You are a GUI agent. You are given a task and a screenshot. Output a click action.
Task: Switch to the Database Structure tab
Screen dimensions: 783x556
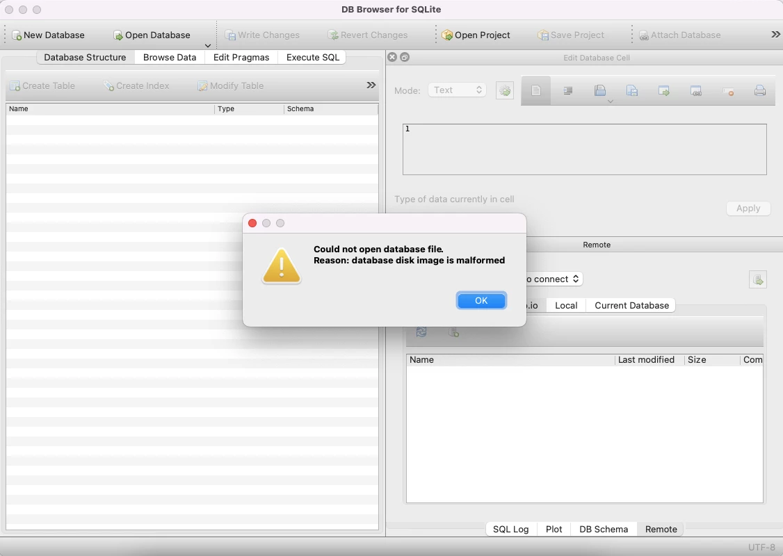coord(85,58)
